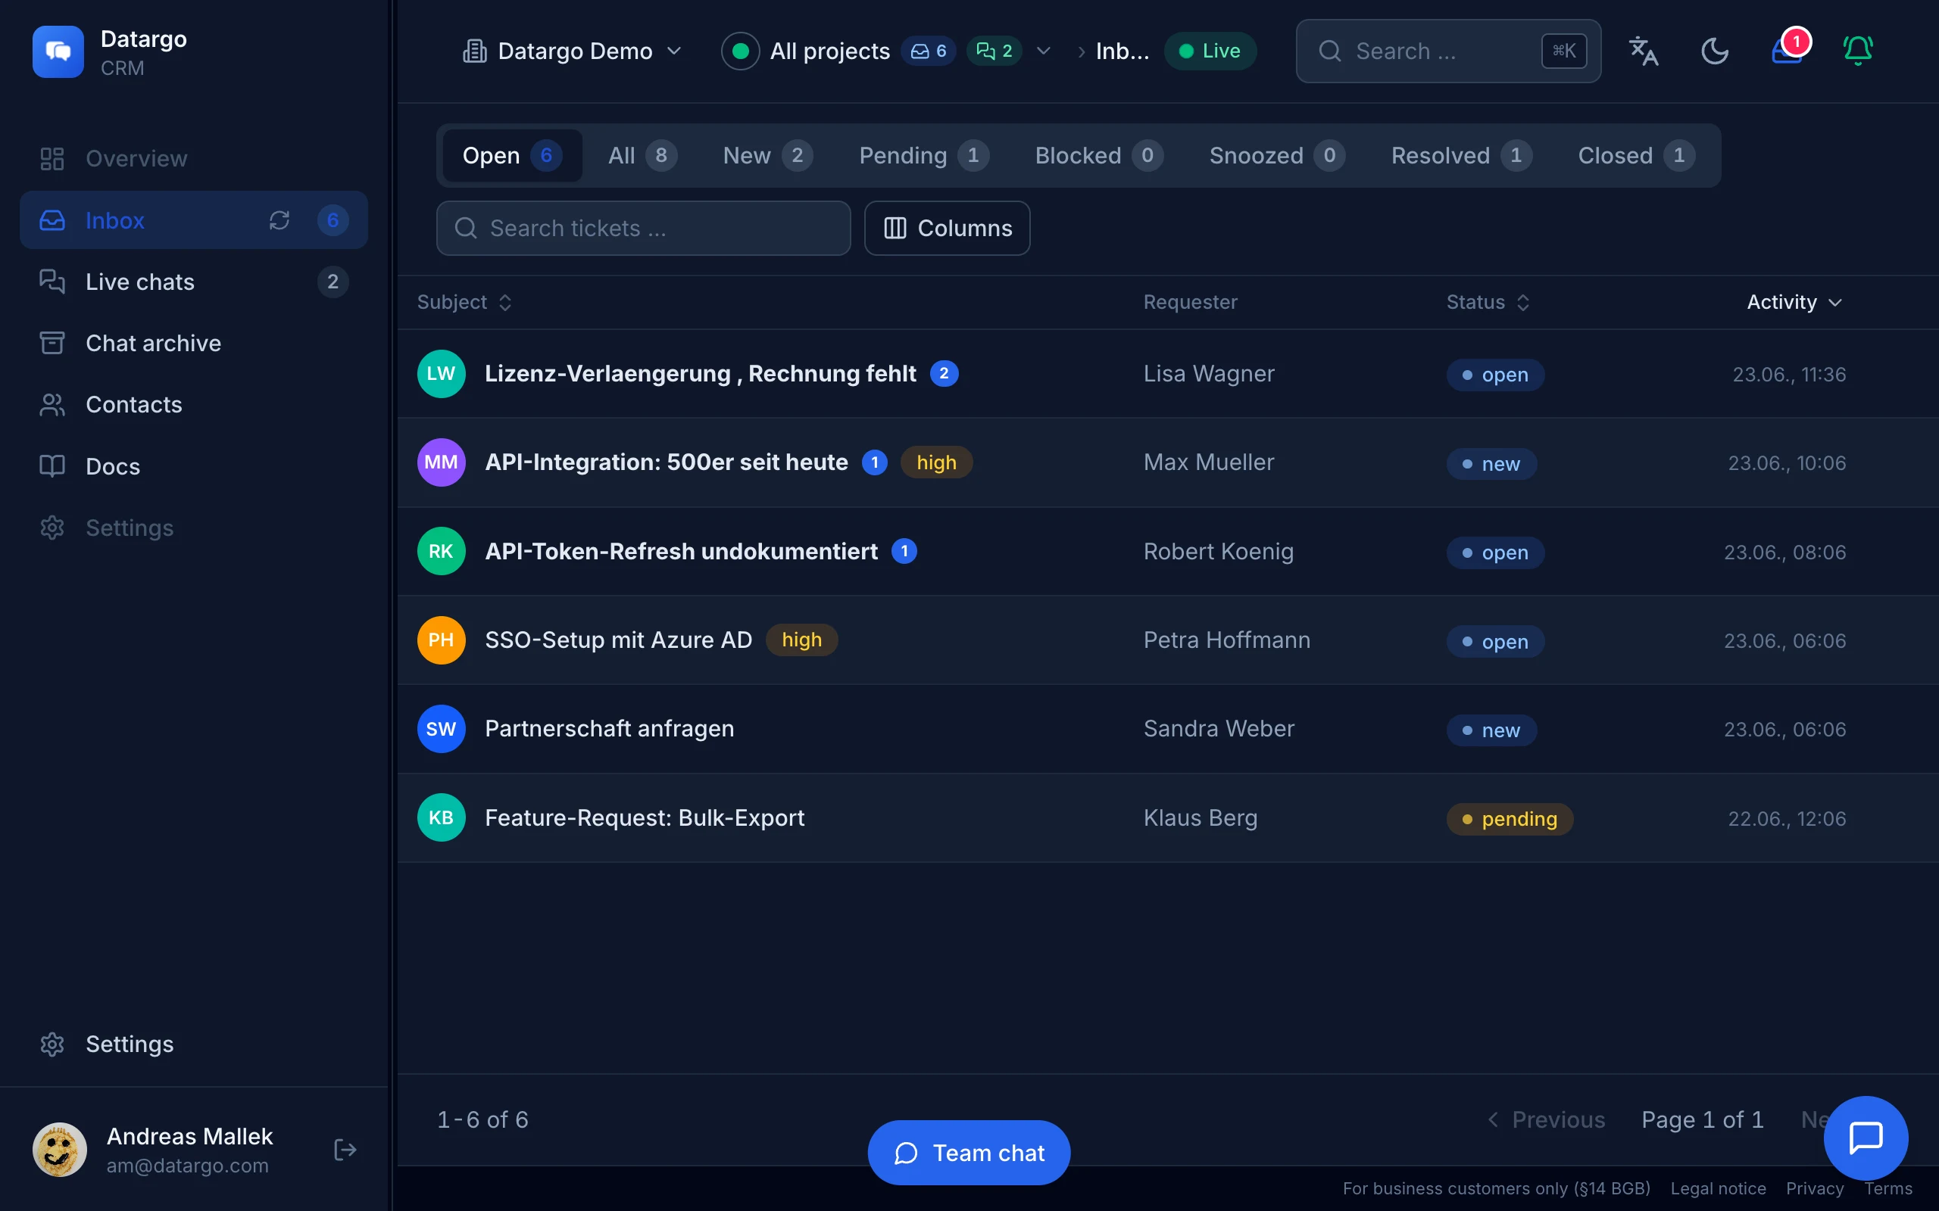Switch to the Blocked tab
1939x1211 pixels.
1098,155
